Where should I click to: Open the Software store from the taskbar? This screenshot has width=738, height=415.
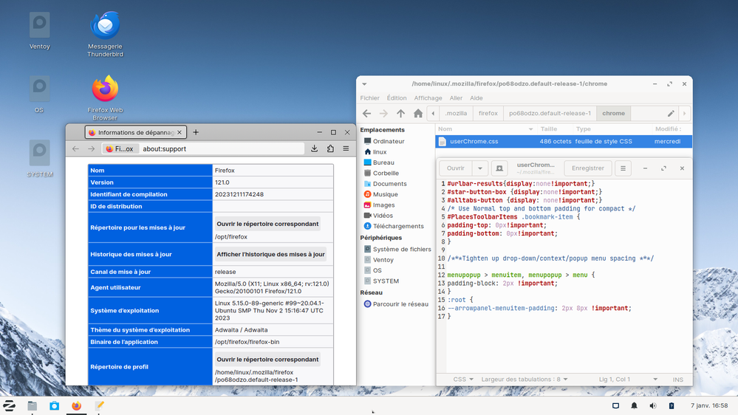click(x=54, y=405)
